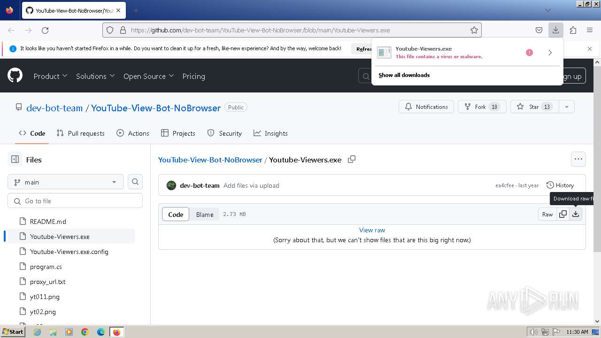Download raw file icon button
Viewport: 601px width, 338px height.
point(576,214)
